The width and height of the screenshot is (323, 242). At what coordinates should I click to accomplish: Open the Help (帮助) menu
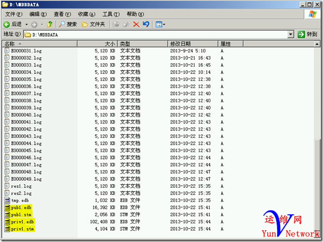pos(135,14)
